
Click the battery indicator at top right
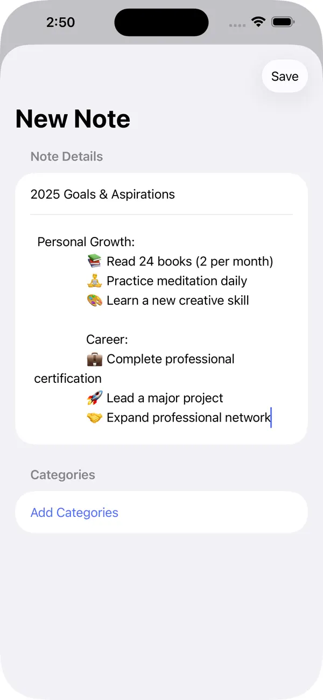(282, 22)
